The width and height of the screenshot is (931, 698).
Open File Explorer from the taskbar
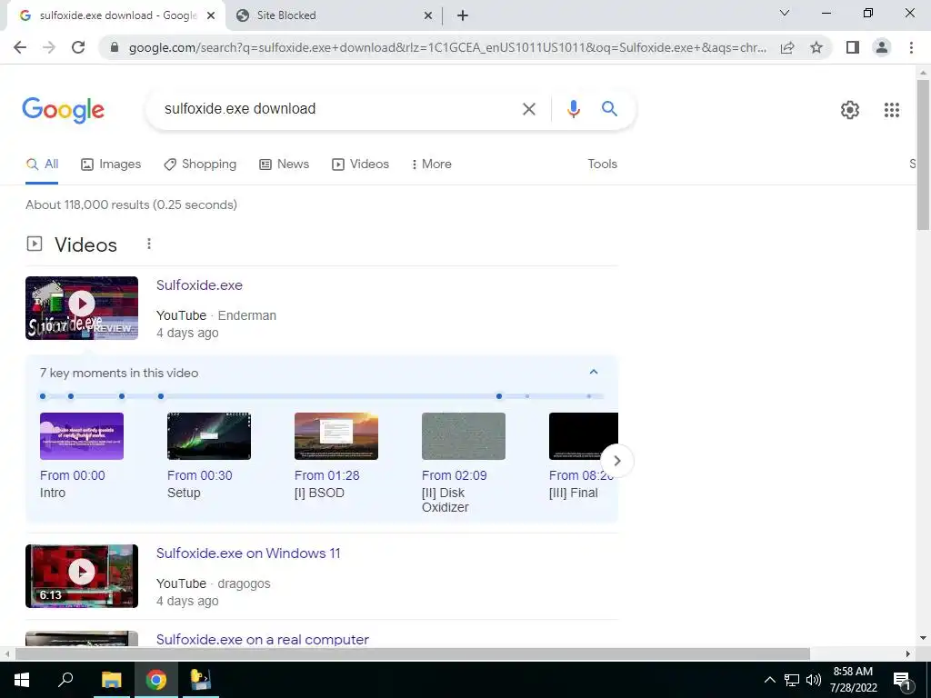[x=111, y=680]
